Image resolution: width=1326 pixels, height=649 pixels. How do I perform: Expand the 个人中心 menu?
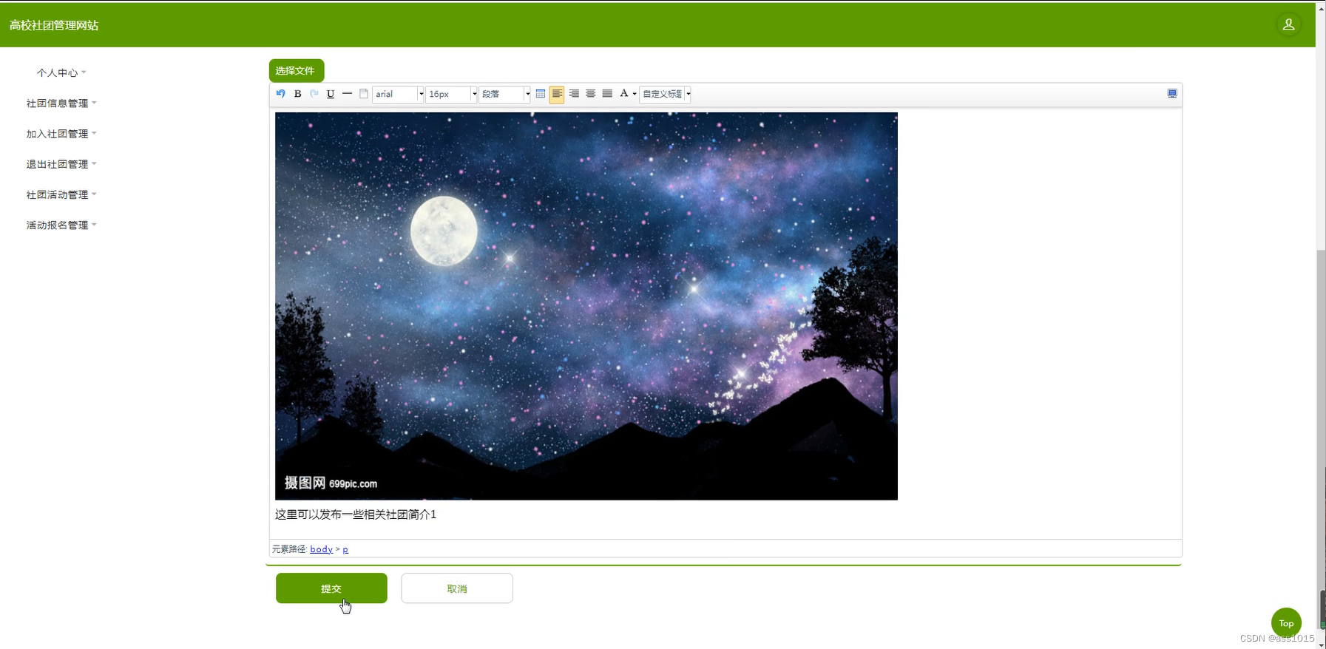[61, 72]
